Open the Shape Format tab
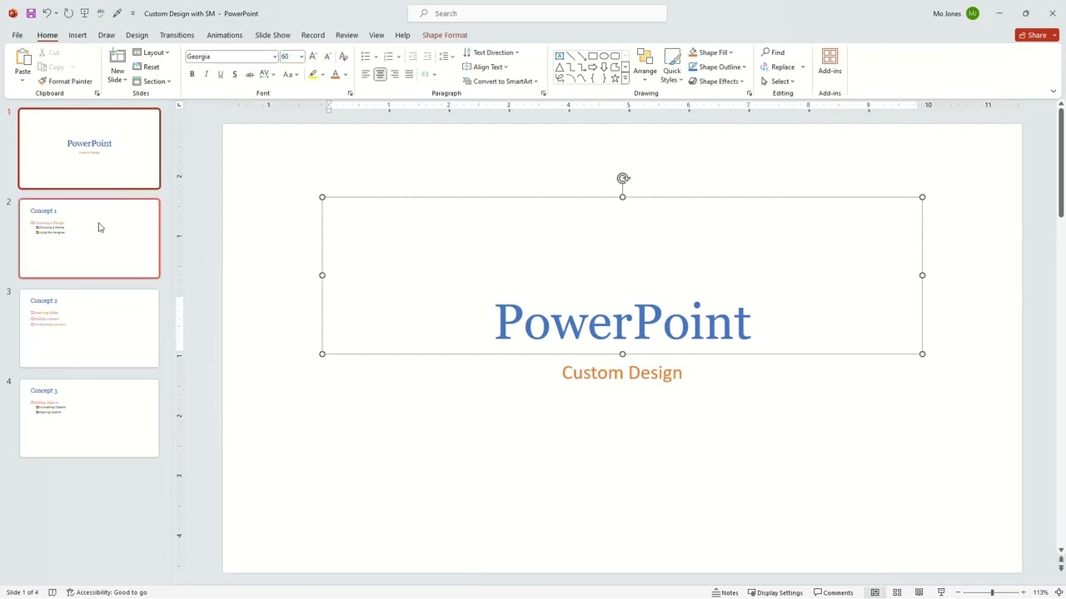The image size is (1066, 599). 445,35
